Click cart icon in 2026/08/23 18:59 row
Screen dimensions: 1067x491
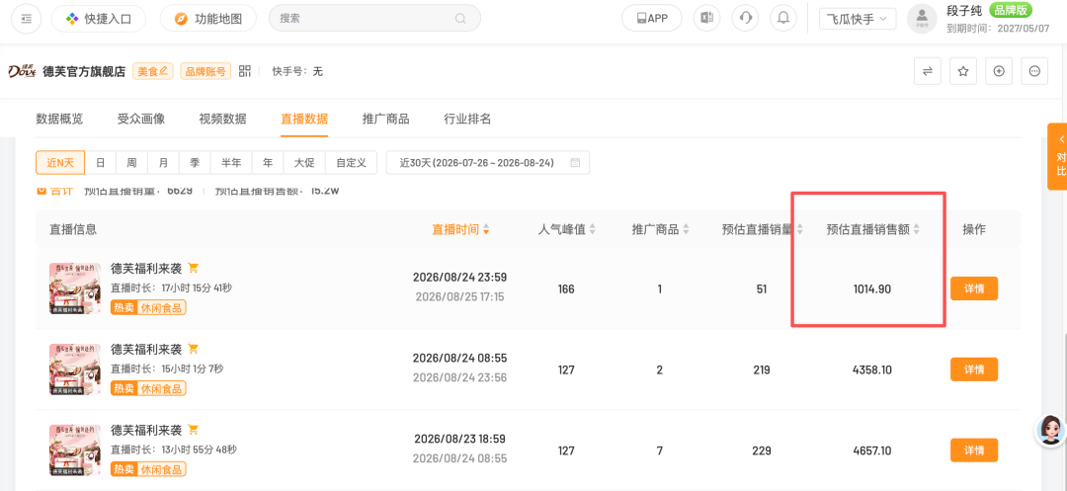click(x=194, y=430)
